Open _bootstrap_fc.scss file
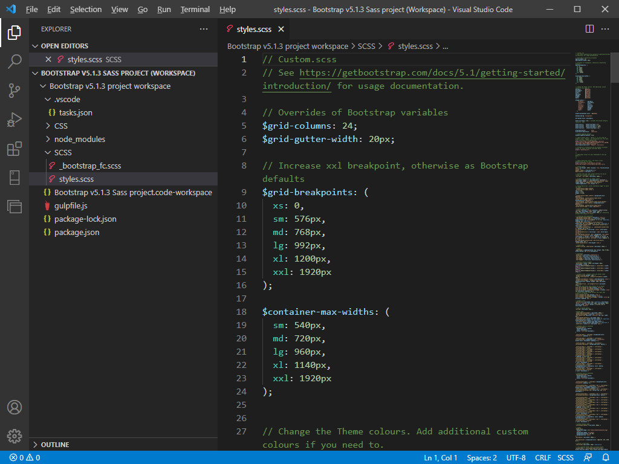The width and height of the screenshot is (619, 464). tap(124, 166)
